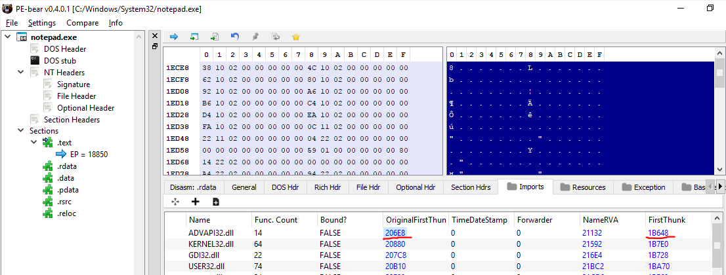Image resolution: width=726 pixels, height=275 pixels.
Task: Click OriginalFirstThunk value 206E8
Action: pos(395,233)
